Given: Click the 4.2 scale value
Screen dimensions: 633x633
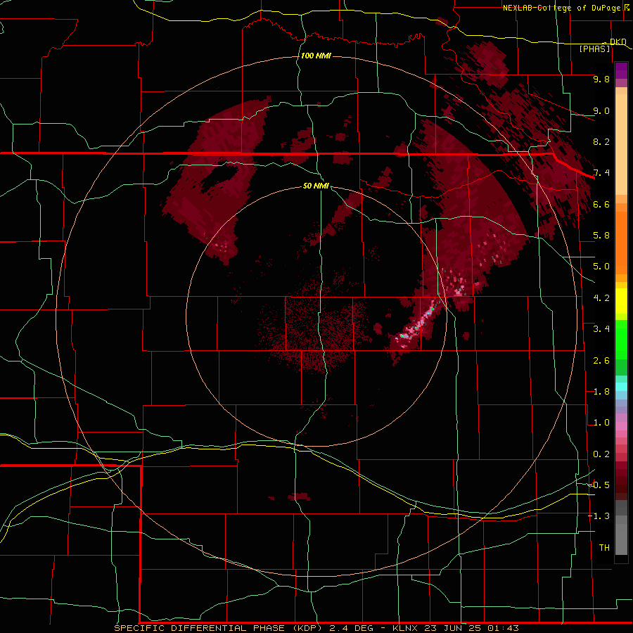Looking at the screenshot, I should [601, 298].
